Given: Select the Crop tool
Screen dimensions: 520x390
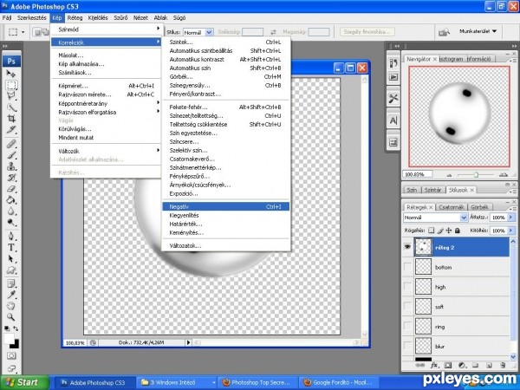Looking at the screenshot, I should [x=11, y=119].
